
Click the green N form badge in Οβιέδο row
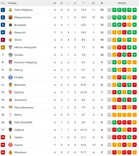tap(129, 138)
